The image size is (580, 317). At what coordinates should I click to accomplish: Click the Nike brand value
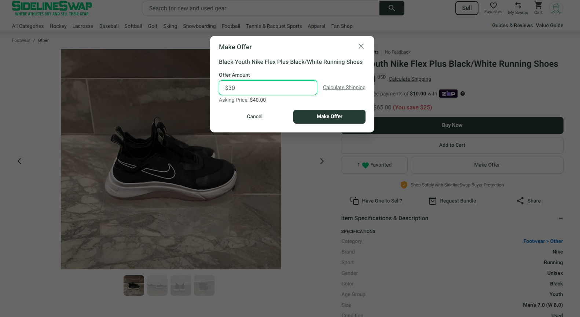[x=558, y=252]
